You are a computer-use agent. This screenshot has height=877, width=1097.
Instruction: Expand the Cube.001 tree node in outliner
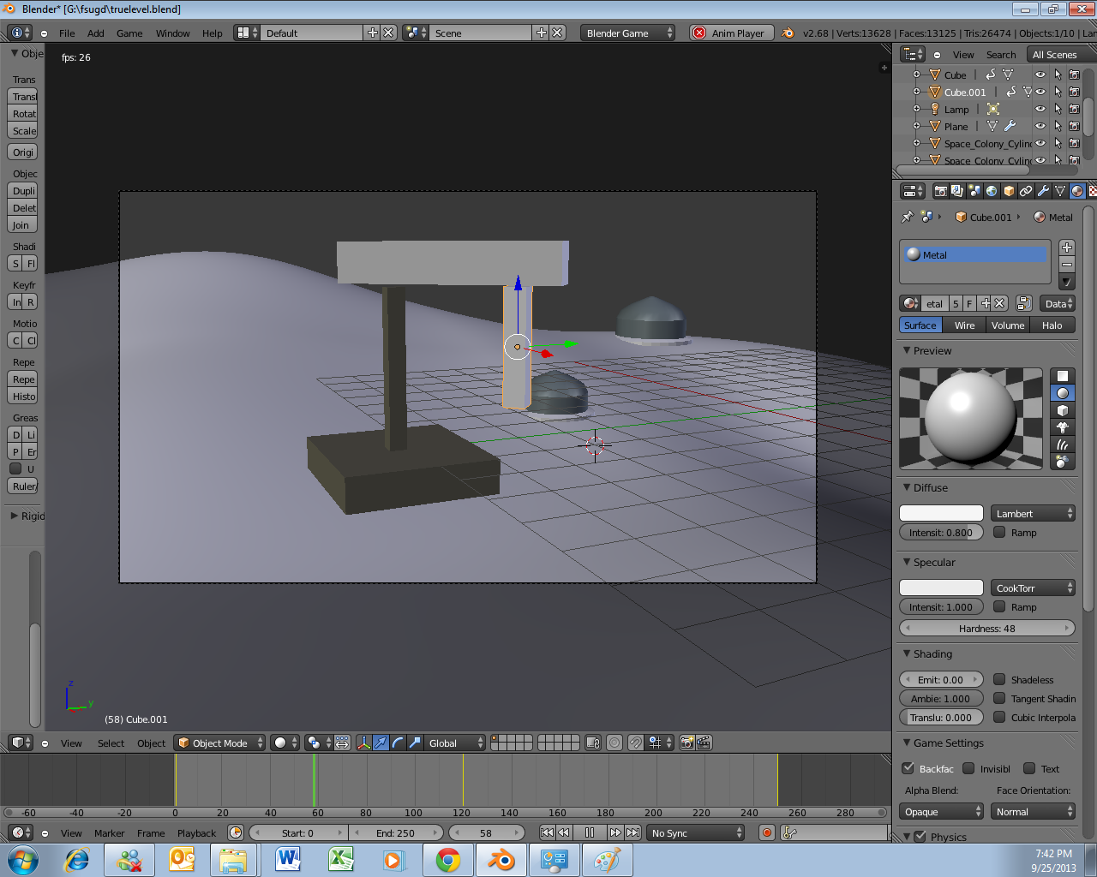point(916,92)
